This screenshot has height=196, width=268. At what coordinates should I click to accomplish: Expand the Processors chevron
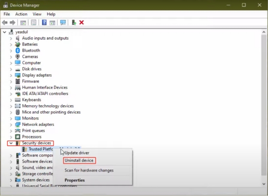[x=11, y=137]
